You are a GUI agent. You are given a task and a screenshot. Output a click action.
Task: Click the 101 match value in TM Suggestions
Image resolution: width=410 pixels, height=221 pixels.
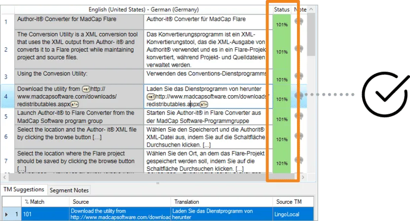point(27,214)
